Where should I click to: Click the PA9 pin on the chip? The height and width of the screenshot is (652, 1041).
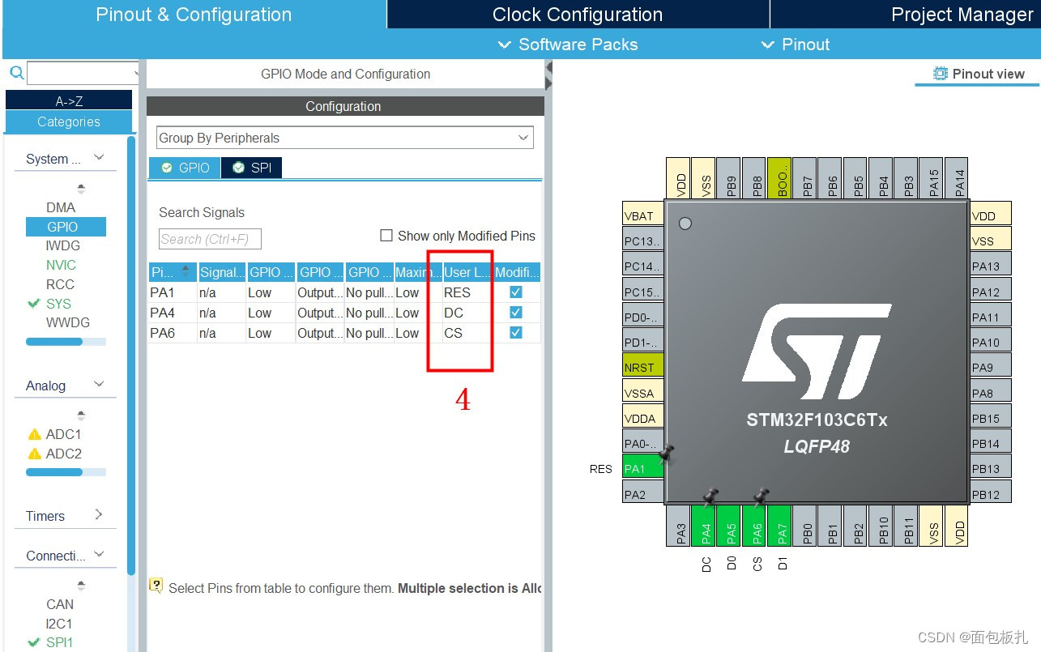pyautogui.click(x=991, y=367)
